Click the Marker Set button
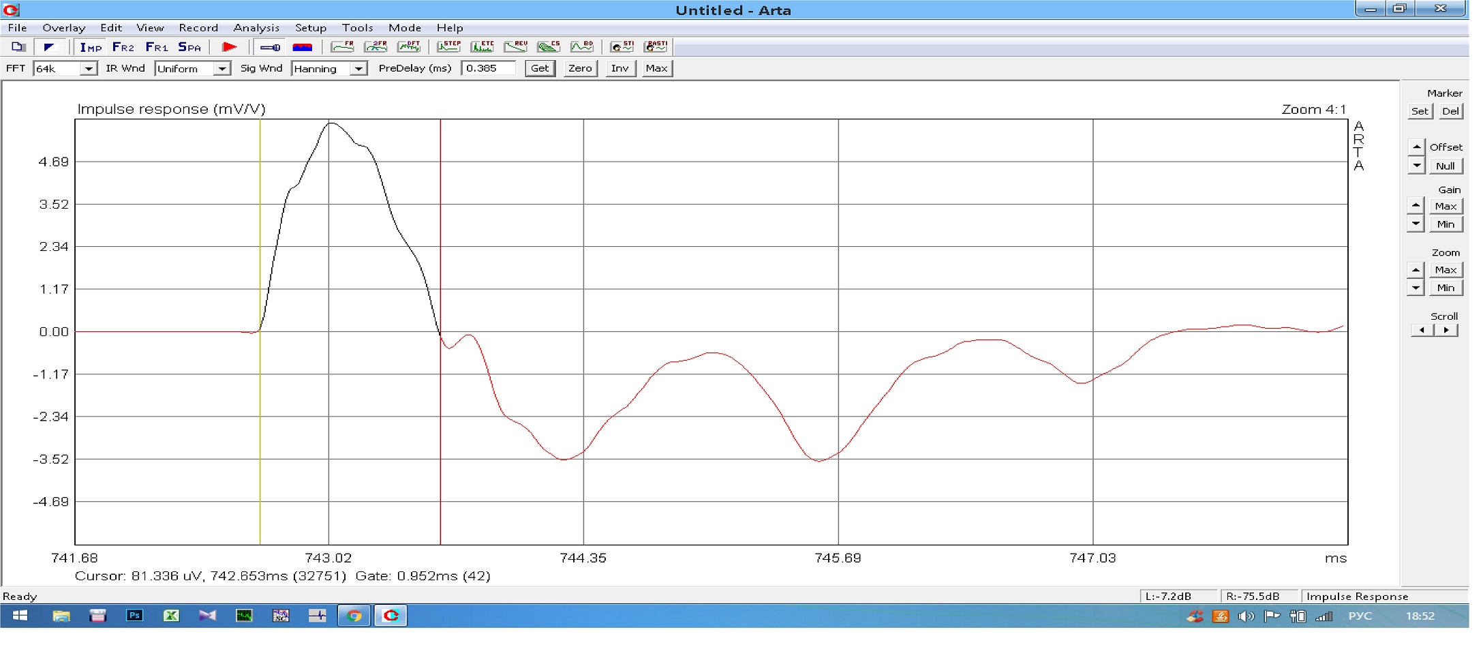 [1420, 111]
